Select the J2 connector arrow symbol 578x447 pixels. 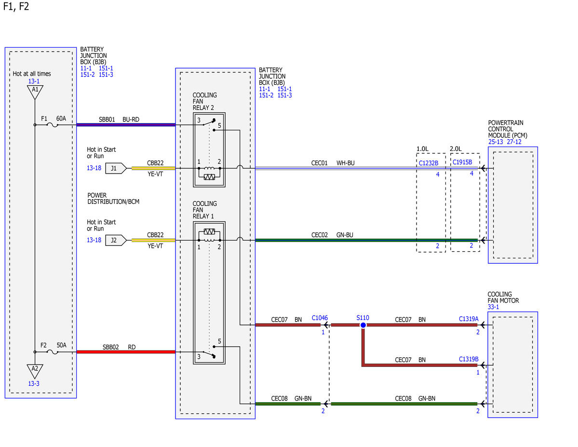tap(116, 241)
